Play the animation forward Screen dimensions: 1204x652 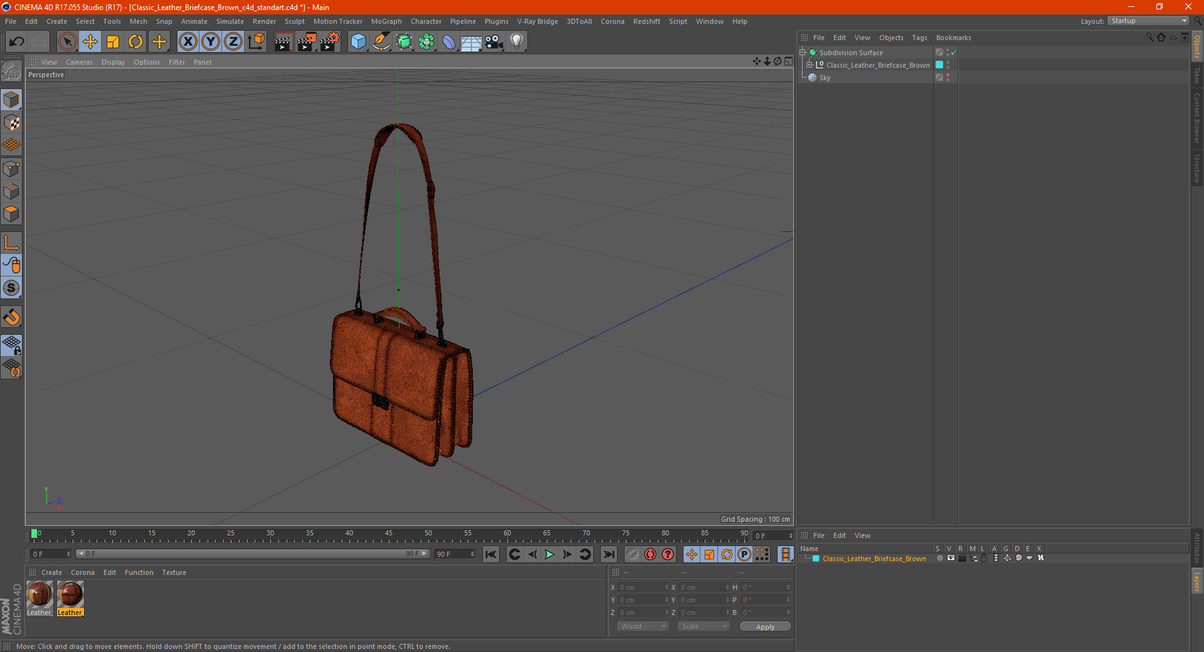[x=550, y=554]
